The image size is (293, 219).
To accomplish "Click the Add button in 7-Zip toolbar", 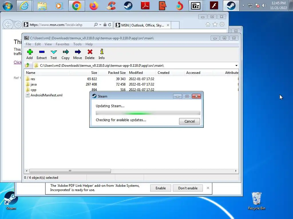I will (x=29, y=54).
